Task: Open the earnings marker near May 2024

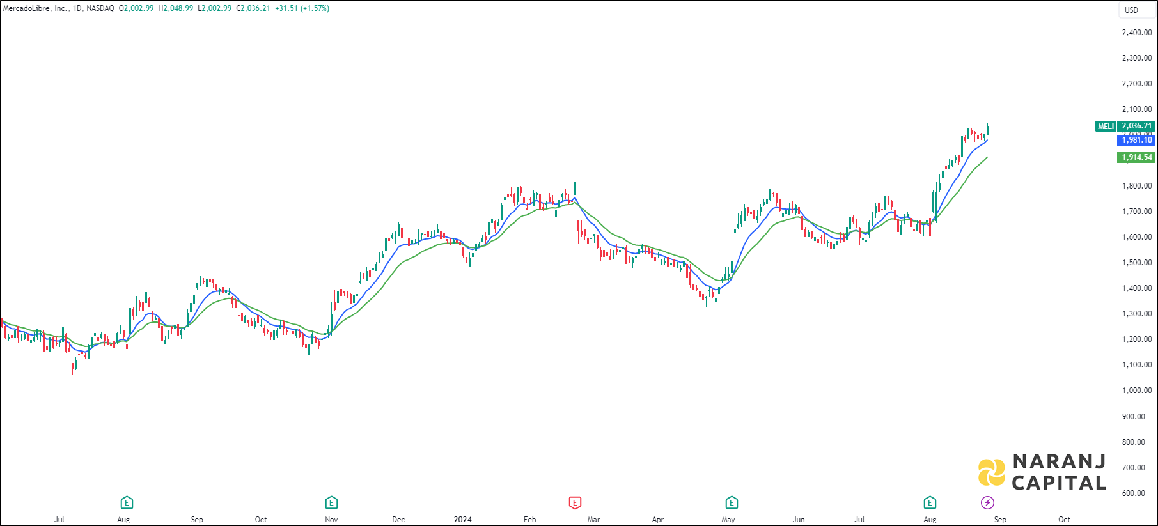Action: (x=732, y=502)
